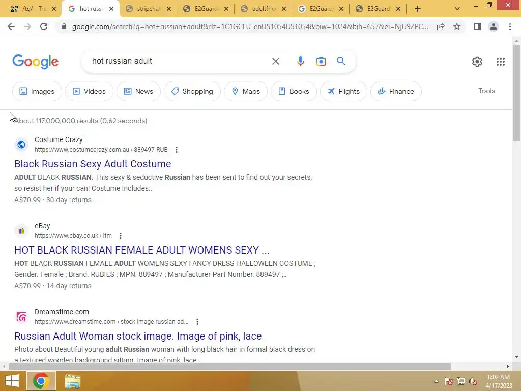The height and width of the screenshot is (391, 521).
Task: Click the eBay result favicon
Action: click(21, 231)
